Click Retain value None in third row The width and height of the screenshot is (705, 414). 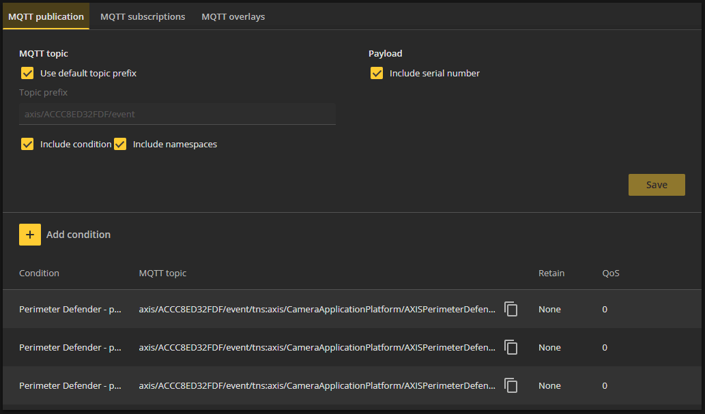[549, 385]
